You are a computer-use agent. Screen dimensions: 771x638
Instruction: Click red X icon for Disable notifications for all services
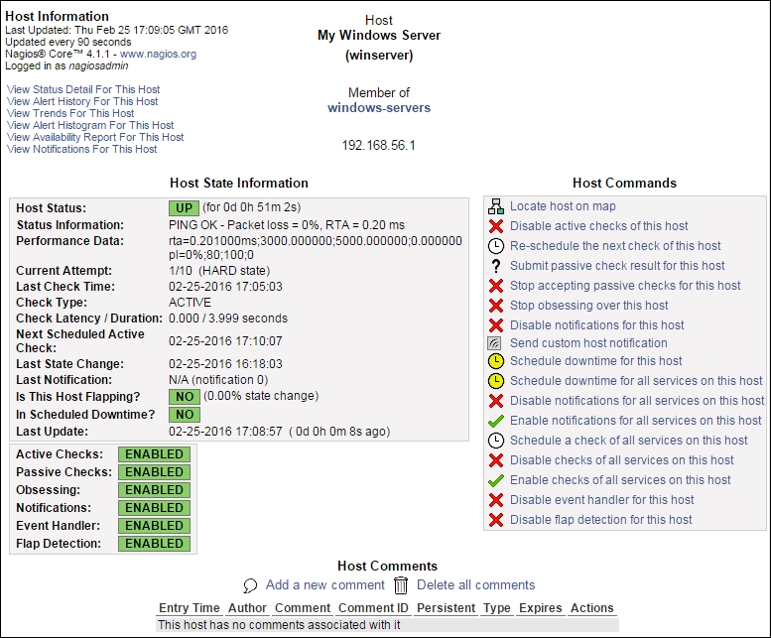tap(496, 401)
